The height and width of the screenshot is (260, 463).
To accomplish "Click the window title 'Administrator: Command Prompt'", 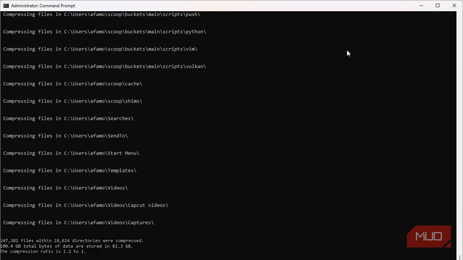I will 43,6.
